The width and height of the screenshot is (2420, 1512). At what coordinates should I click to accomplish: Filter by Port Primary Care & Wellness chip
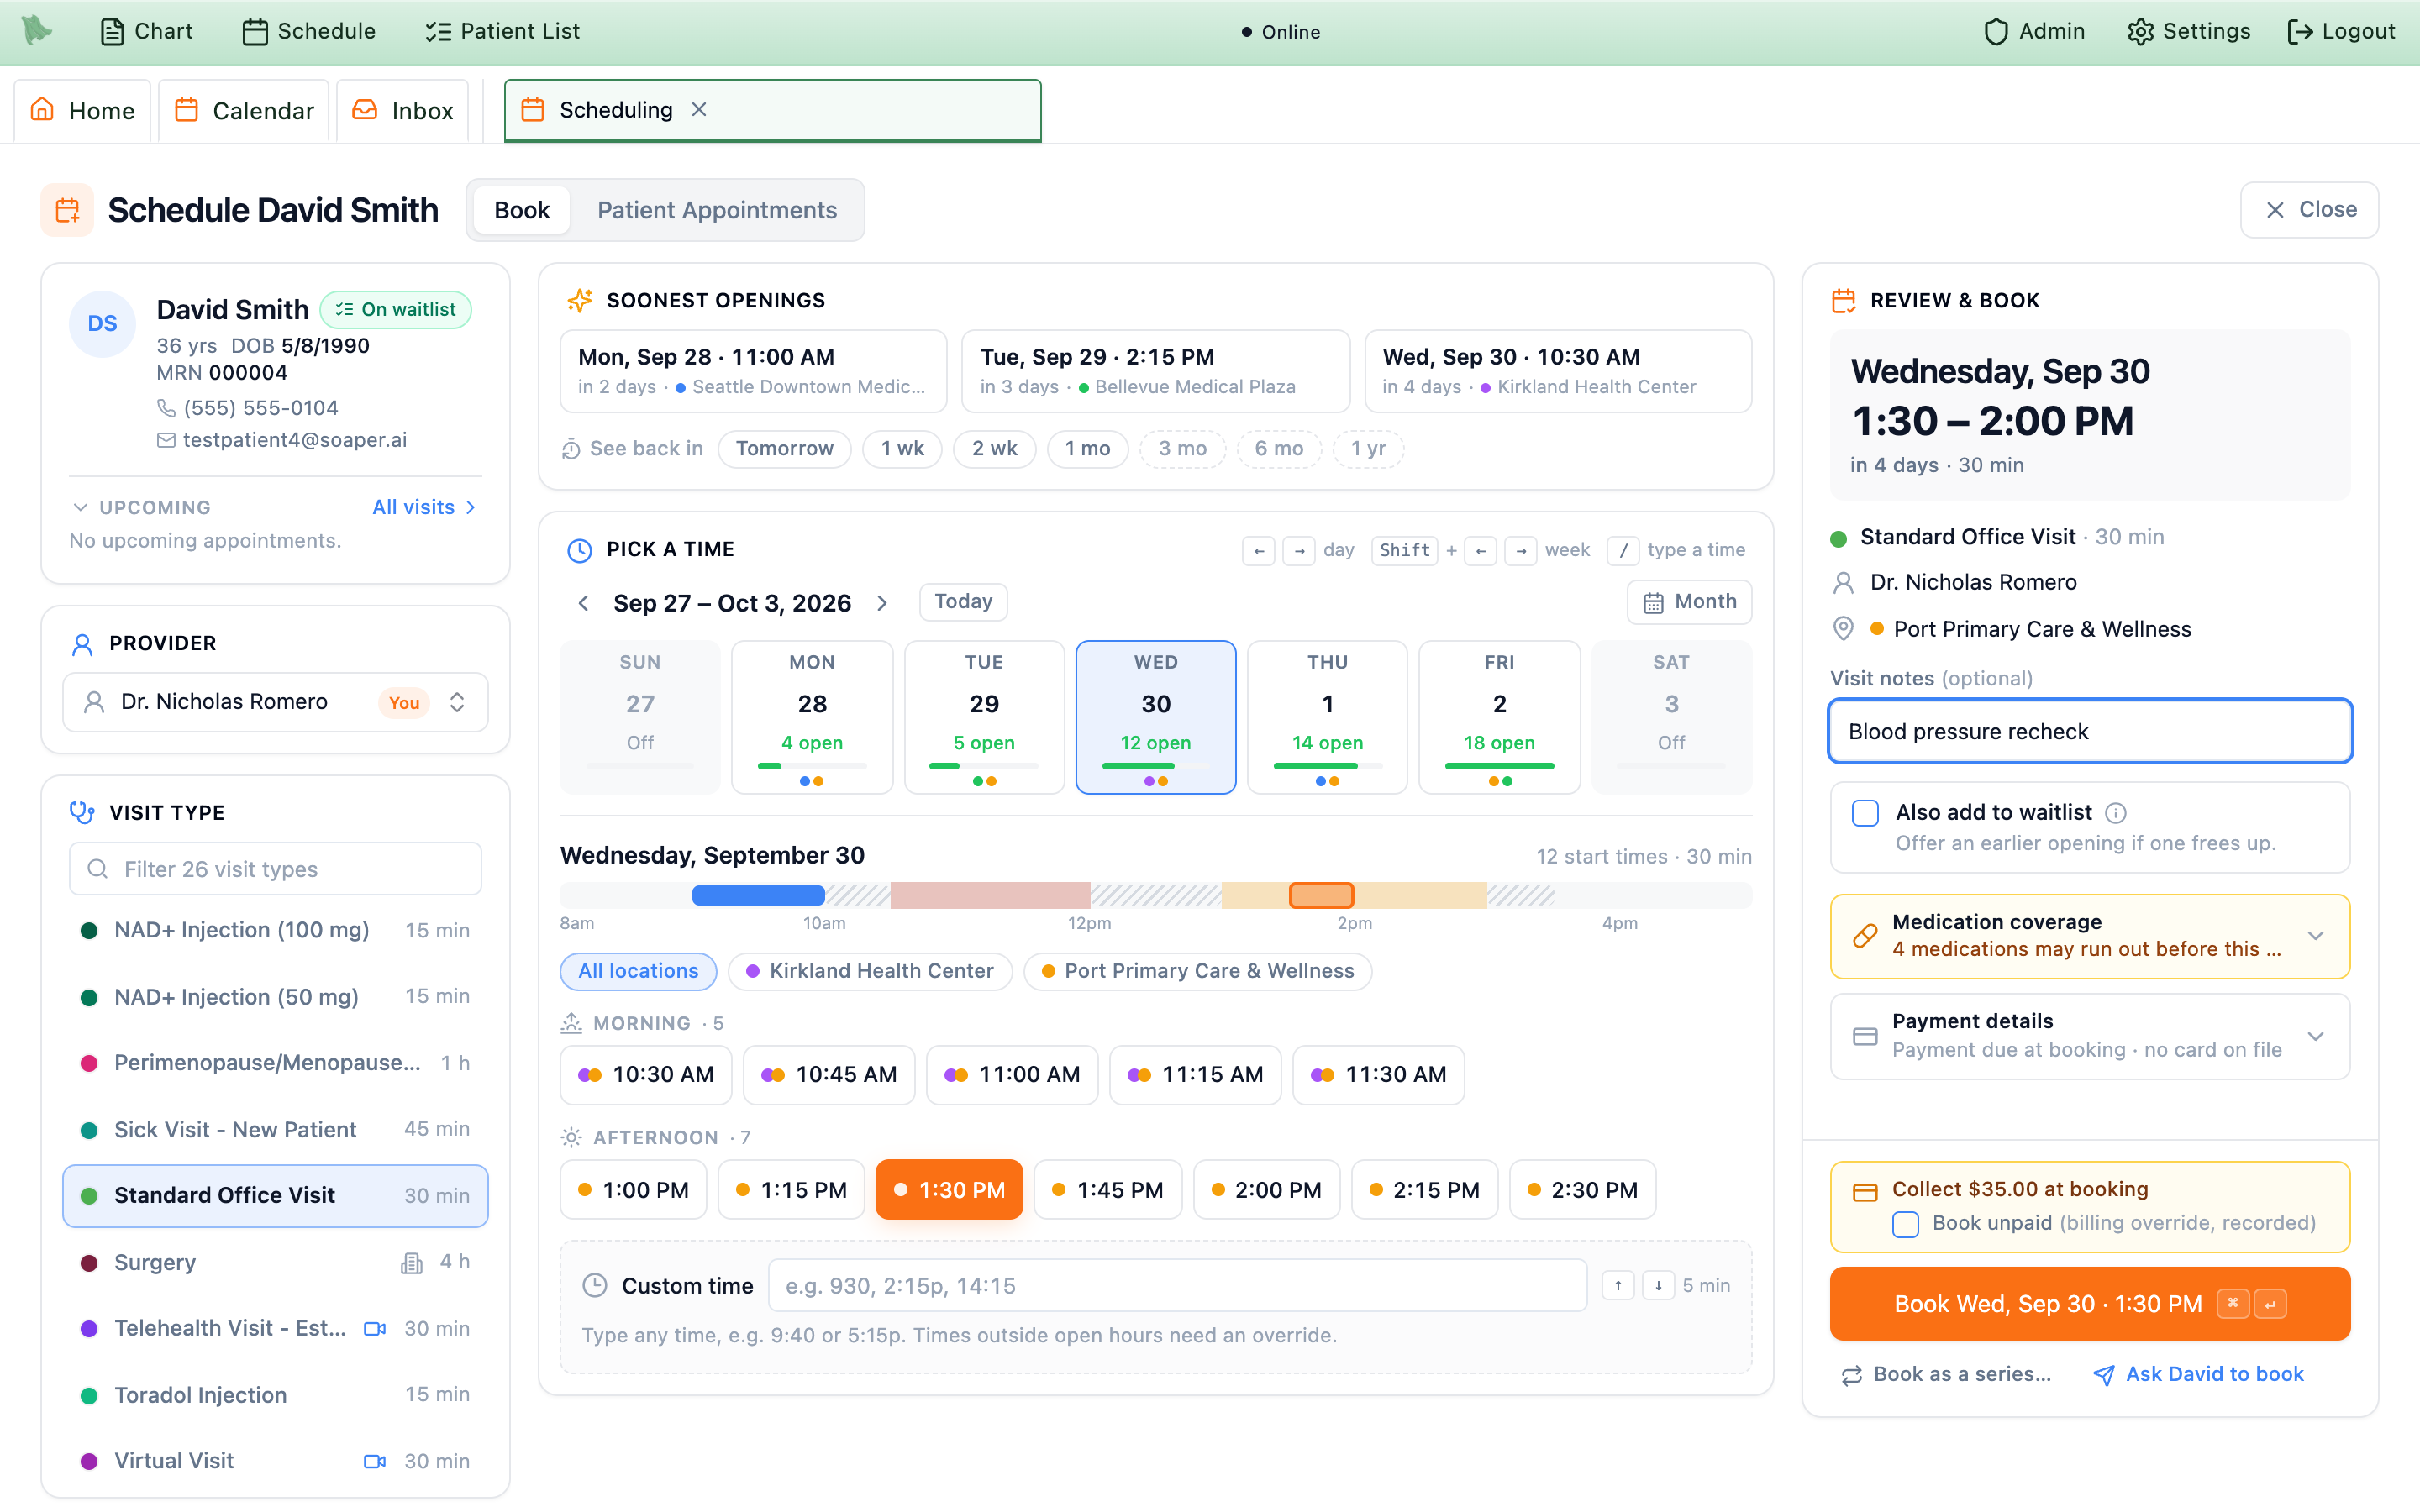tap(1198, 971)
